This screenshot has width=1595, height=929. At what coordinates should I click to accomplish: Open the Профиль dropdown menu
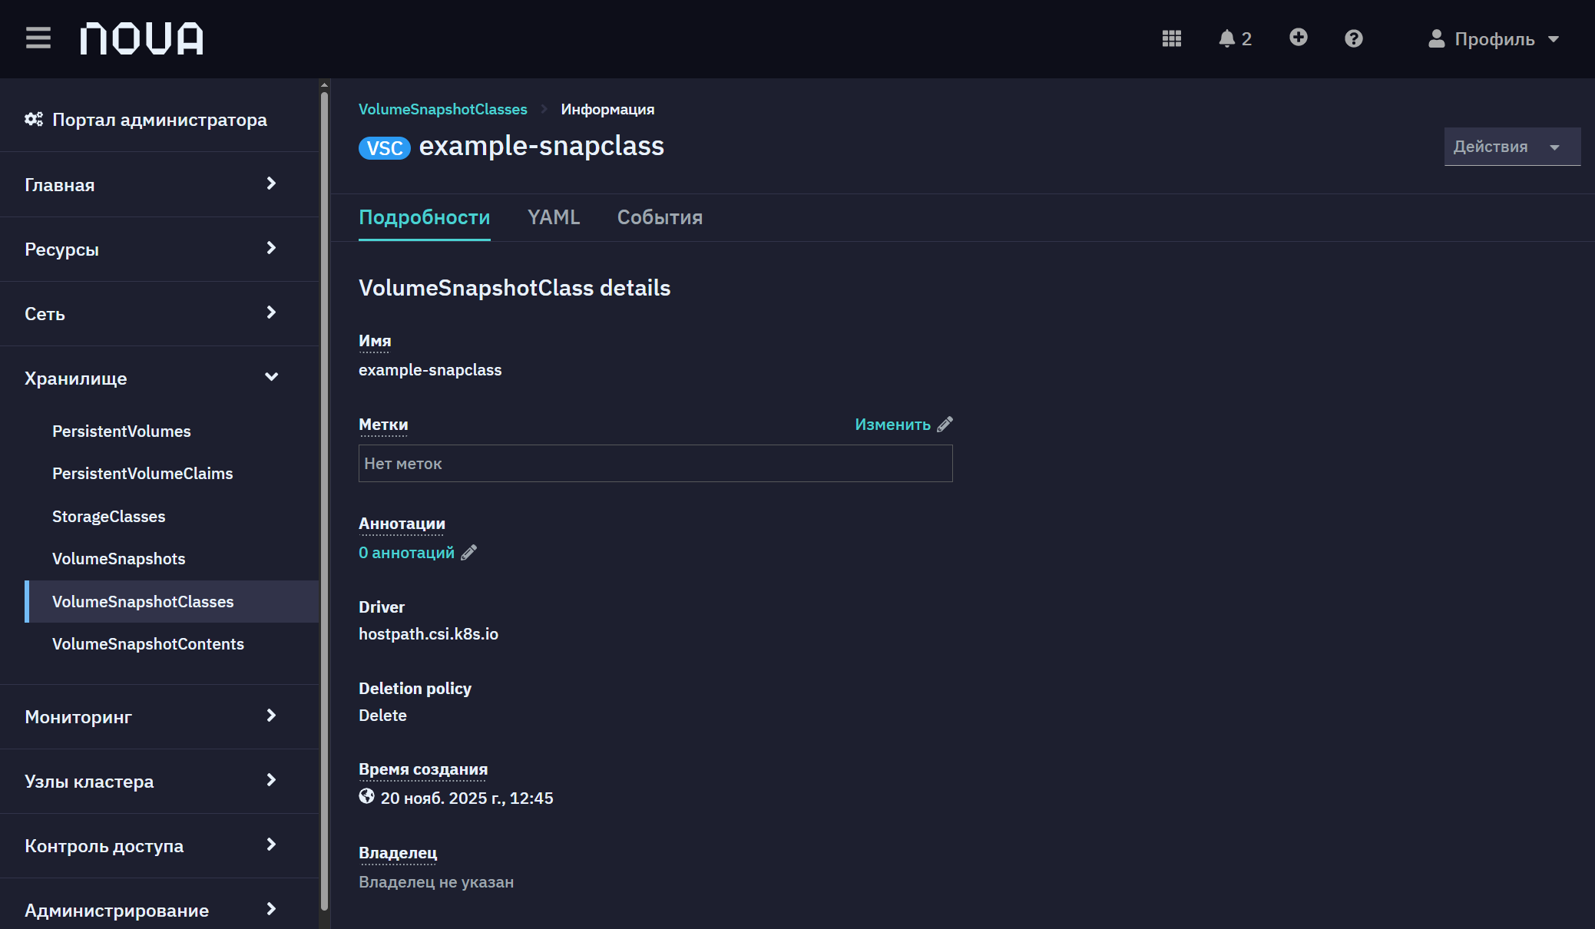(1494, 38)
